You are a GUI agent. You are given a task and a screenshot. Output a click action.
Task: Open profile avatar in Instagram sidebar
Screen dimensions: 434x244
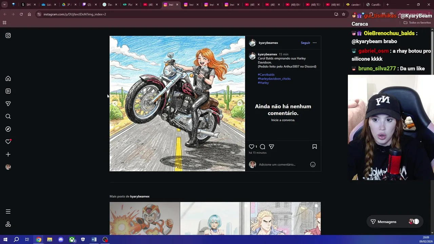8,167
